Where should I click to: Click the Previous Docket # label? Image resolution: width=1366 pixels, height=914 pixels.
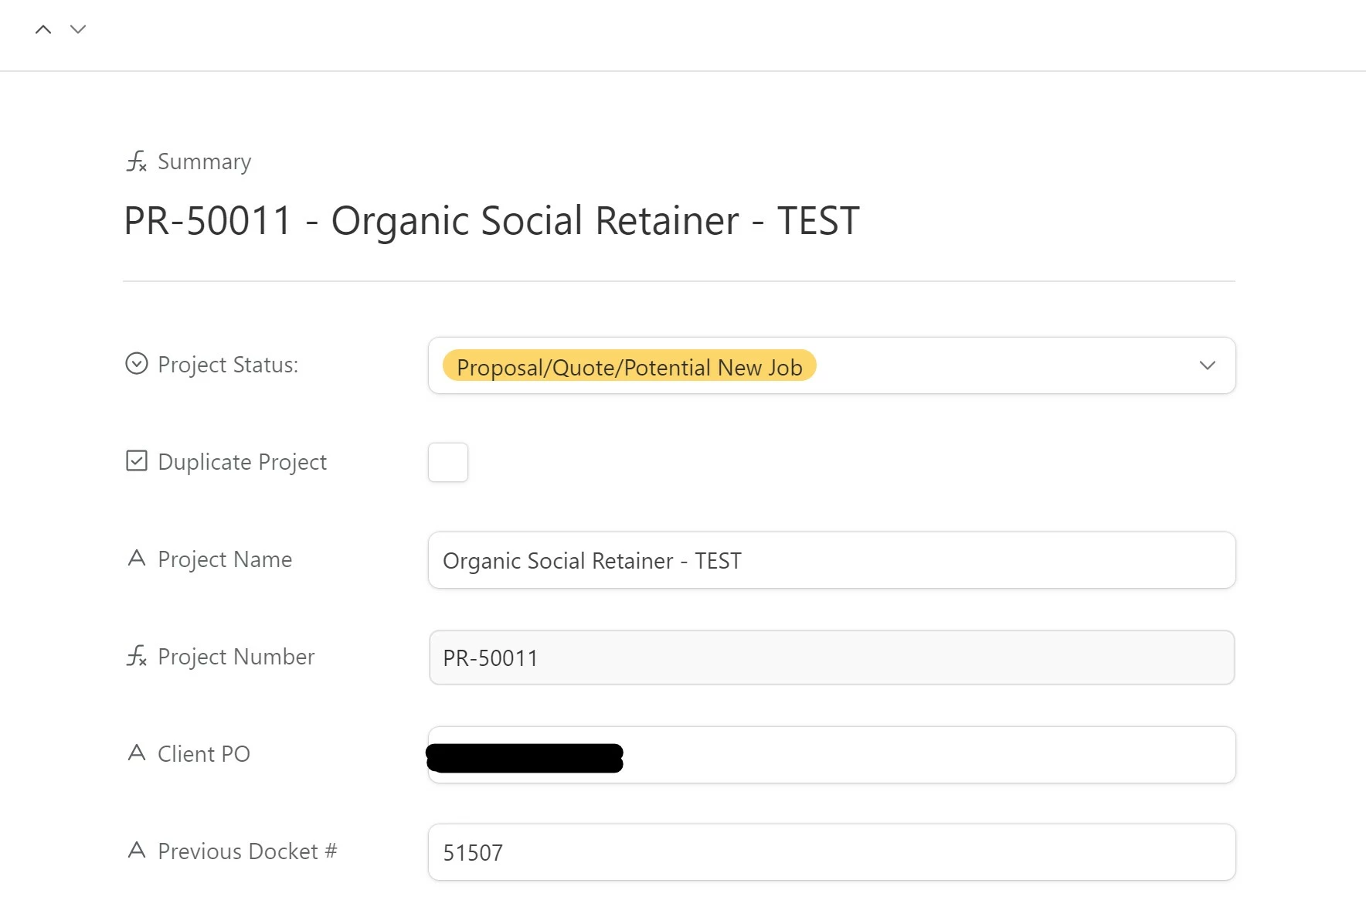click(247, 851)
